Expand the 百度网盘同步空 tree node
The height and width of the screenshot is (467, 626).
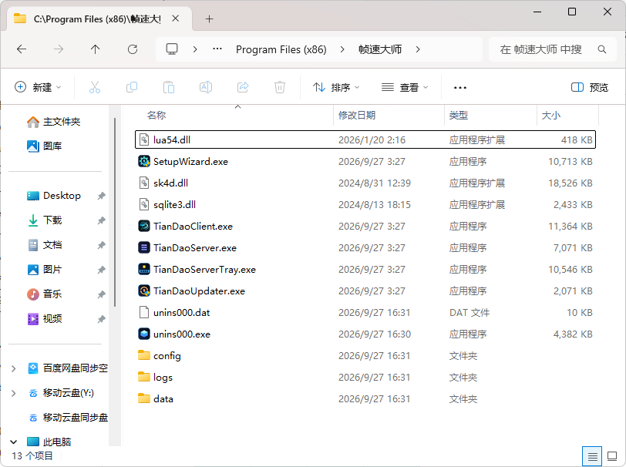coord(14,368)
